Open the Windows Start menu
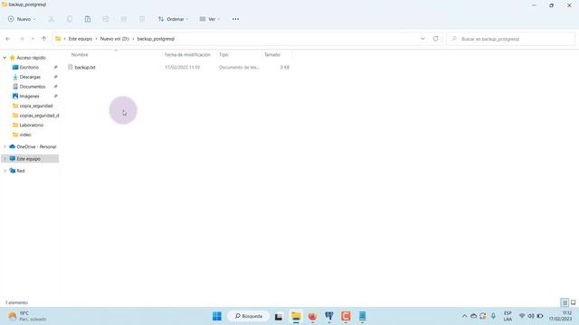Screen dimensions: 579x325 217,316
